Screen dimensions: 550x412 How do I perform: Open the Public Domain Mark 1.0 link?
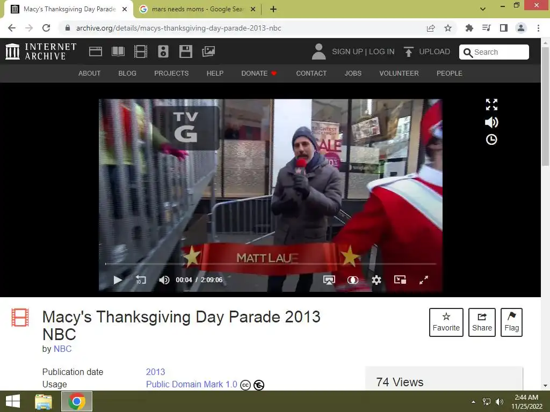192,384
